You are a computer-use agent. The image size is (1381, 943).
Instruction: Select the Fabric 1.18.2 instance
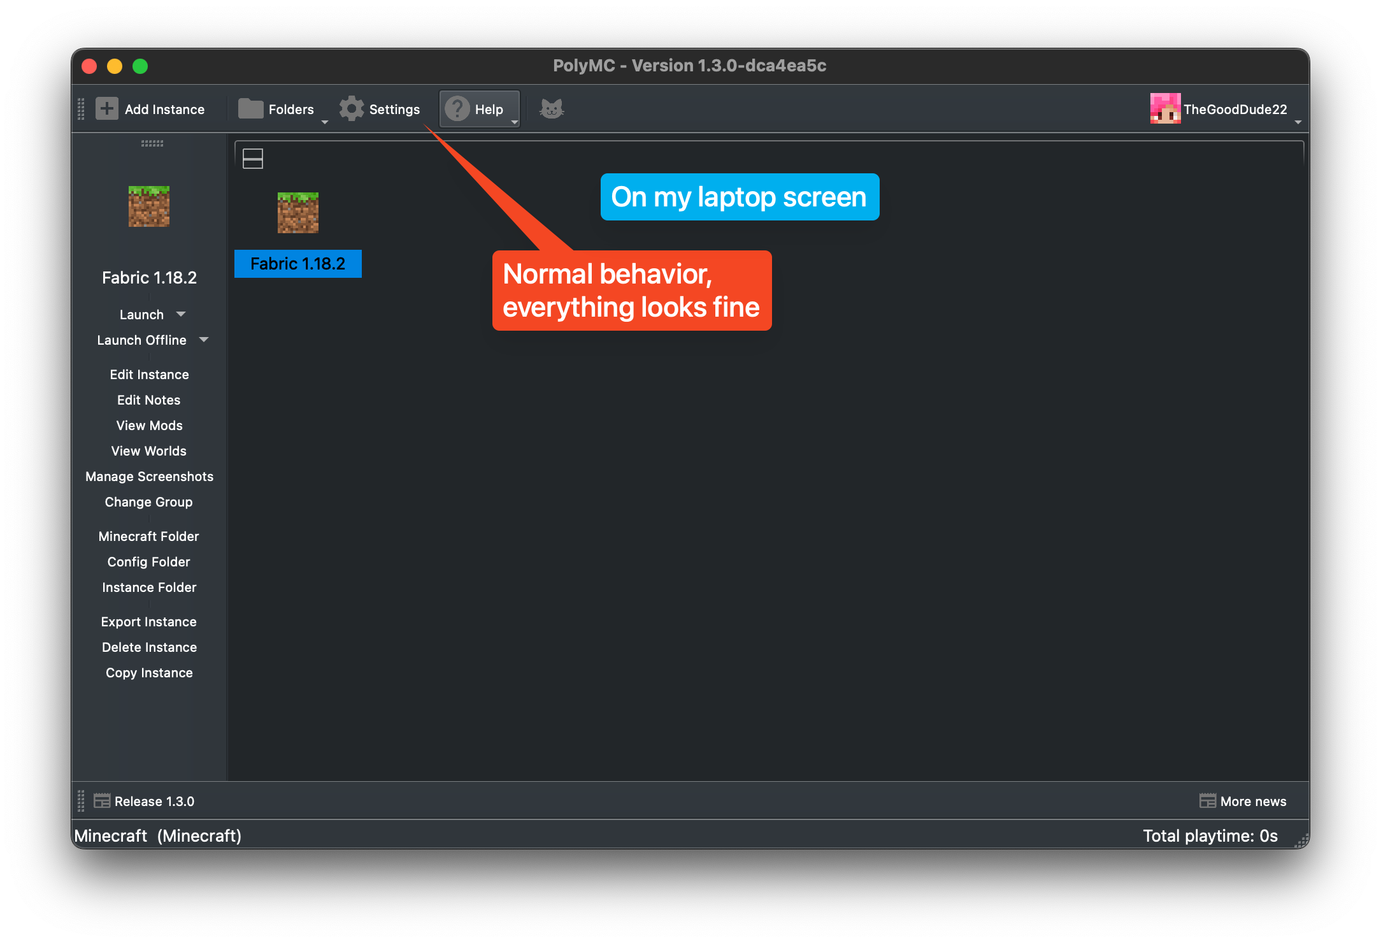point(297,263)
